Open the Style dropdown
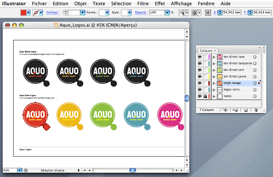This screenshot has width=273, height=177. click(129, 13)
